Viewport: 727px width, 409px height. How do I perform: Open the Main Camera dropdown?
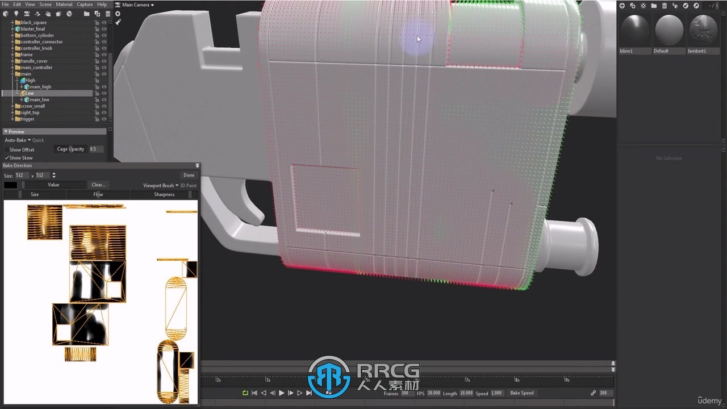[x=138, y=5]
